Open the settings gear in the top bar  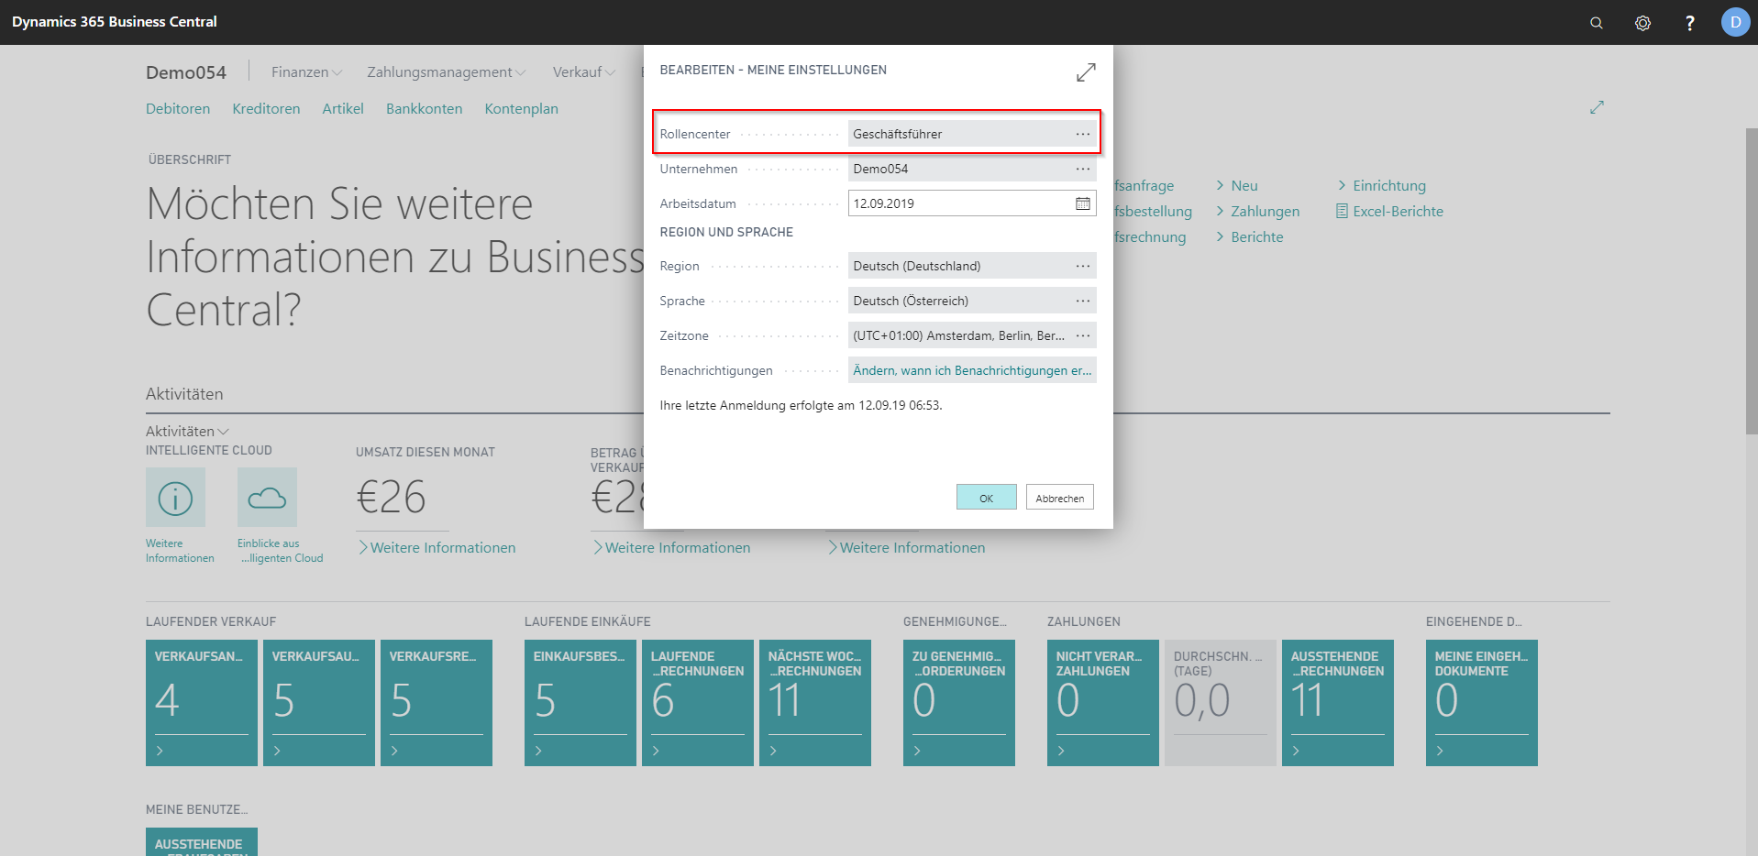pyautogui.click(x=1642, y=23)
